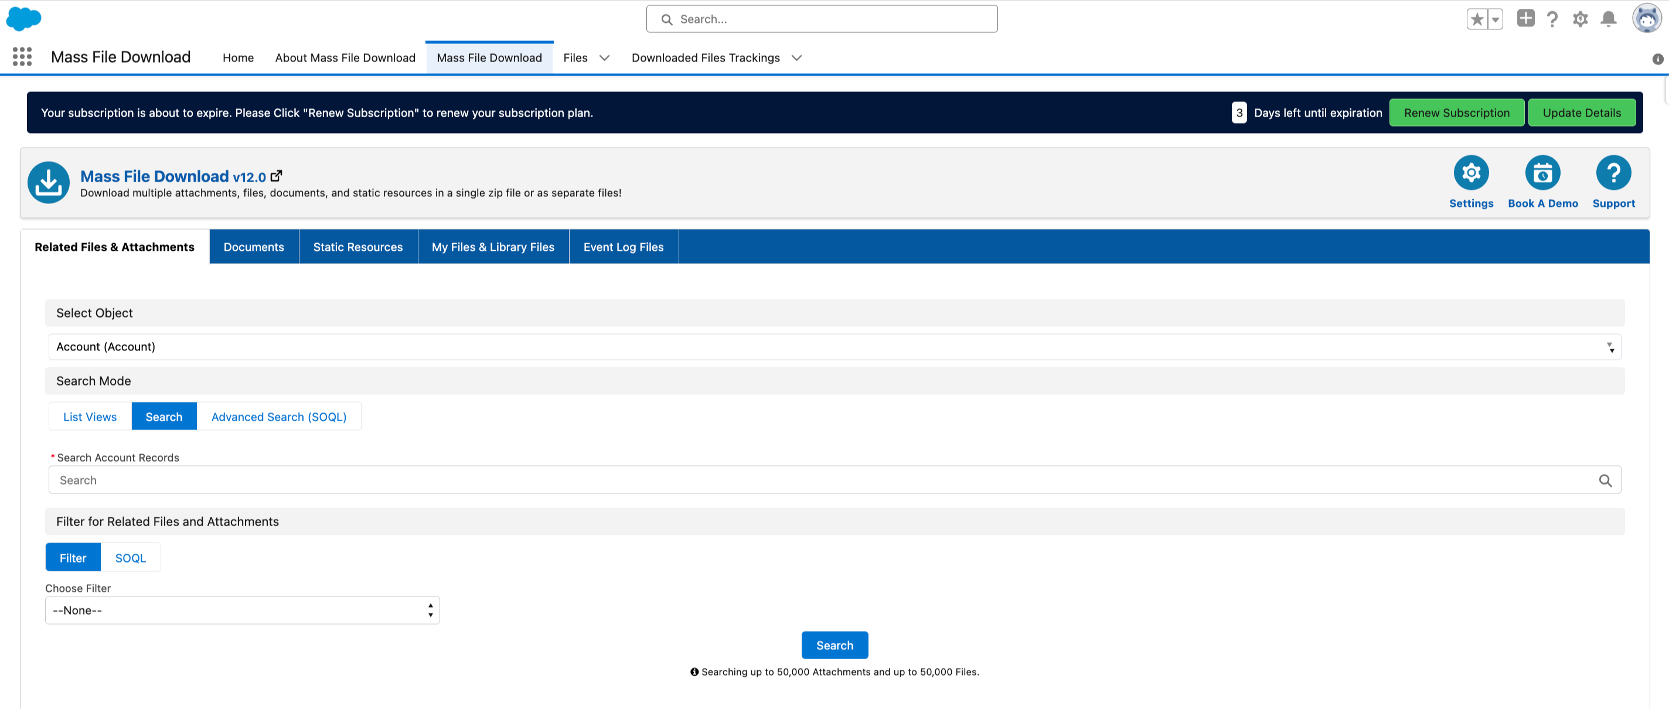Image resolution: width=1669 pixels, height=709 pixels.
Task: Toggle the SOQL filter option
Action: pos(130,558)
